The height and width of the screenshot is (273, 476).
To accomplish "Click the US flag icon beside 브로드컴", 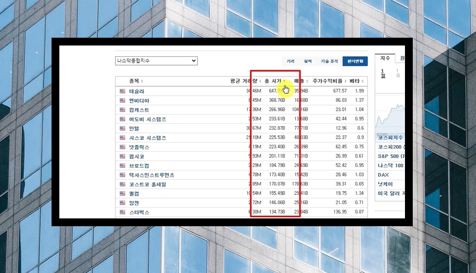I will tap(122, 166).
